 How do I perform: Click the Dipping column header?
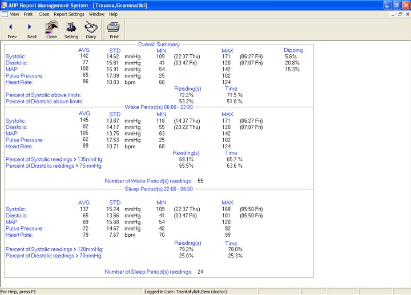[x=293, y=50]
